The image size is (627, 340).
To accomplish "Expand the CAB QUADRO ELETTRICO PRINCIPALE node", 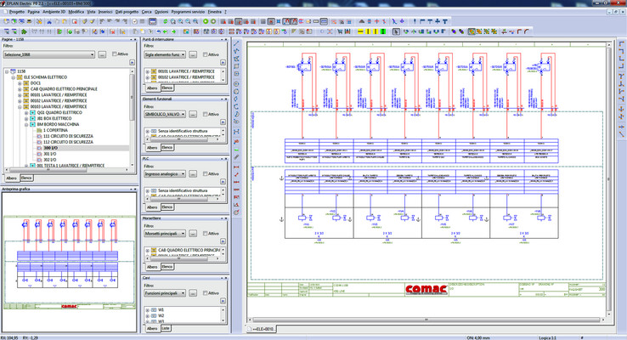I will click(x=20, y=89).
